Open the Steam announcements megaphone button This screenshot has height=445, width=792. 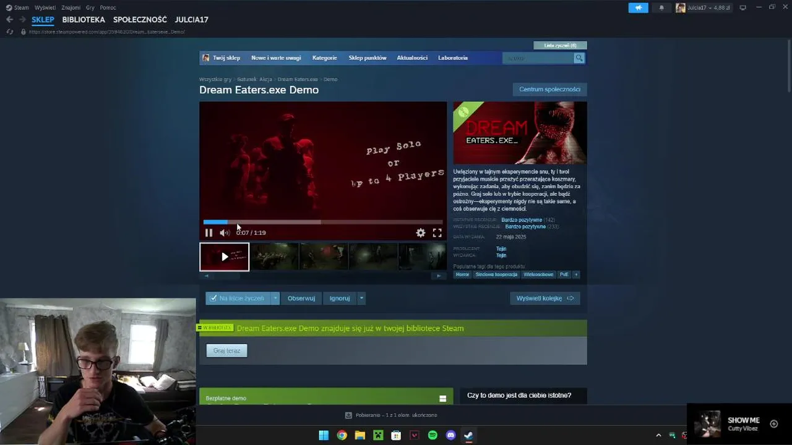point(638,7)
